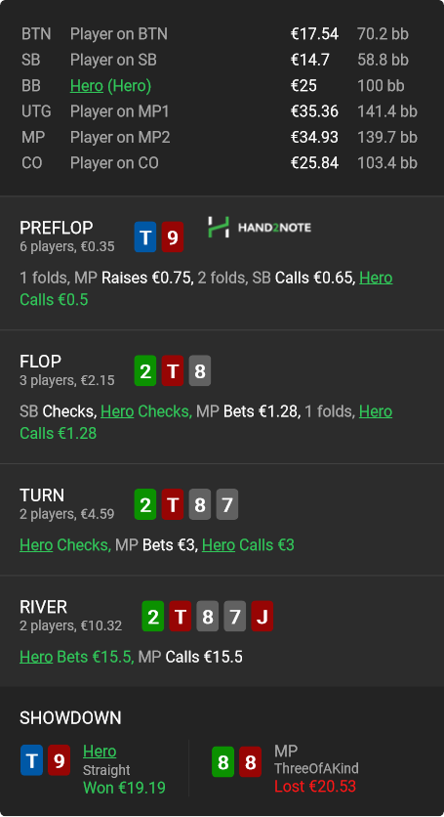Click the SHOWDOWN section heading
444x817 pixels.
pos(70,717)
